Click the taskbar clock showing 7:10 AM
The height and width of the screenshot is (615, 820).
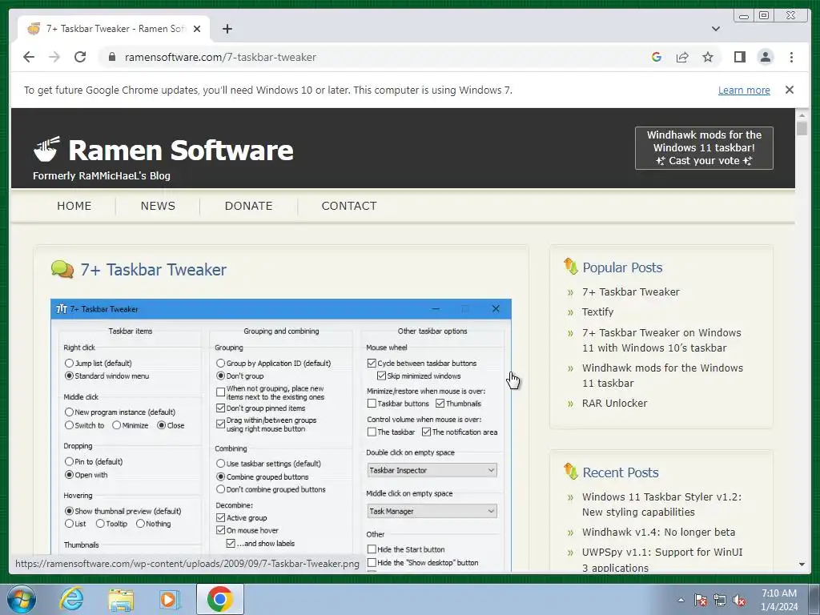(778, 600)
